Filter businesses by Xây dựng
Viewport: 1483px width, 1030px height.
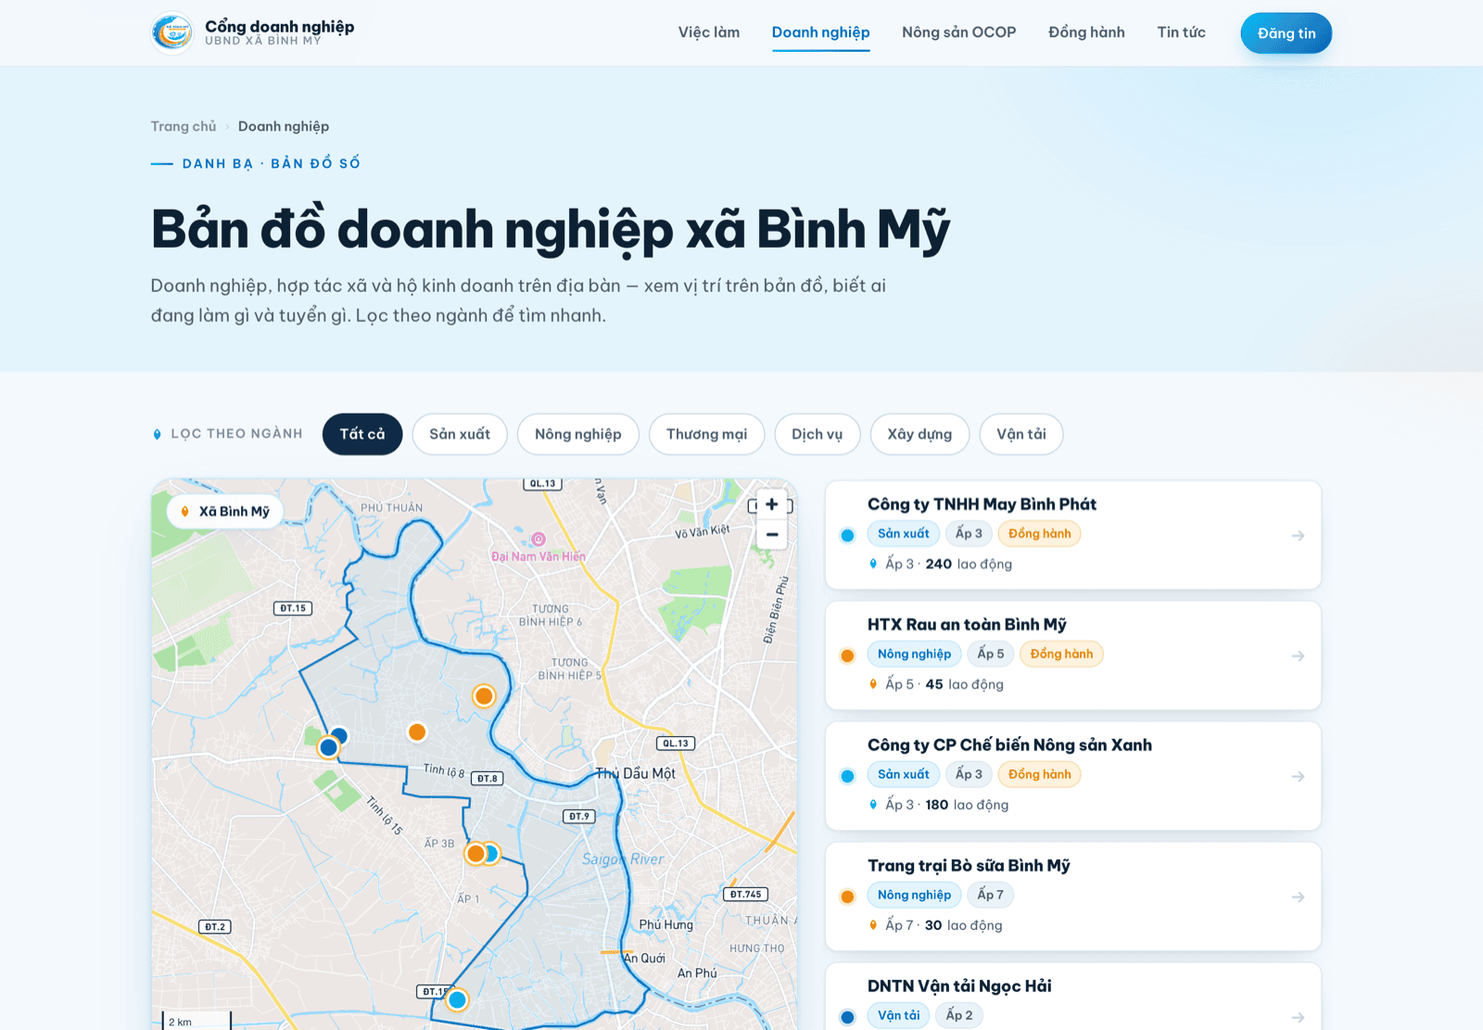919,434
